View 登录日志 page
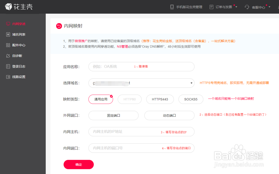Image resolution: width=279 pixels, height=174 pixels. (19, 66)
